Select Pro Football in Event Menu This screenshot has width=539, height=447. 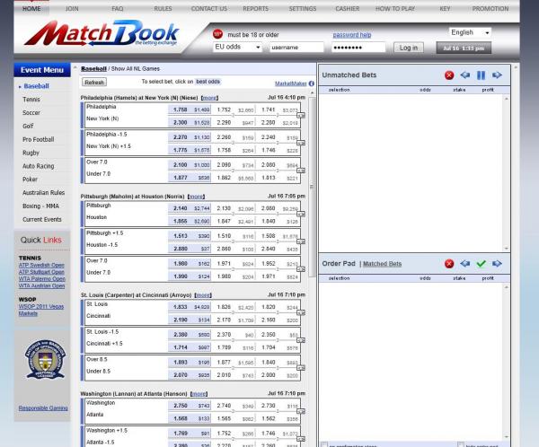click(38, 139)
